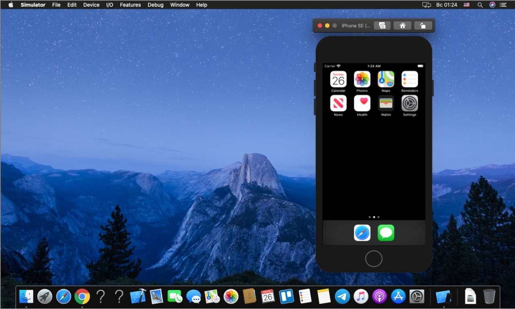Open the File menu
The image size is (515, 309).
(56, 5)
